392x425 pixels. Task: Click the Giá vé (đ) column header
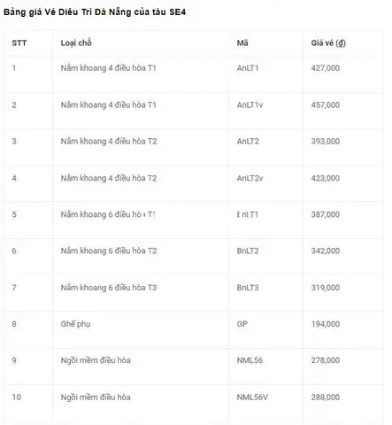pyautogui.click(x=328, y=43)
